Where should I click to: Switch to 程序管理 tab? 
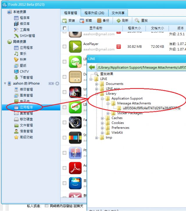pos(71,13)
